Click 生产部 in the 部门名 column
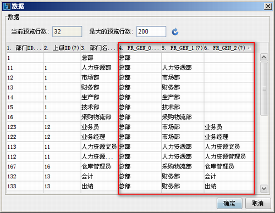 click(90, 98)
